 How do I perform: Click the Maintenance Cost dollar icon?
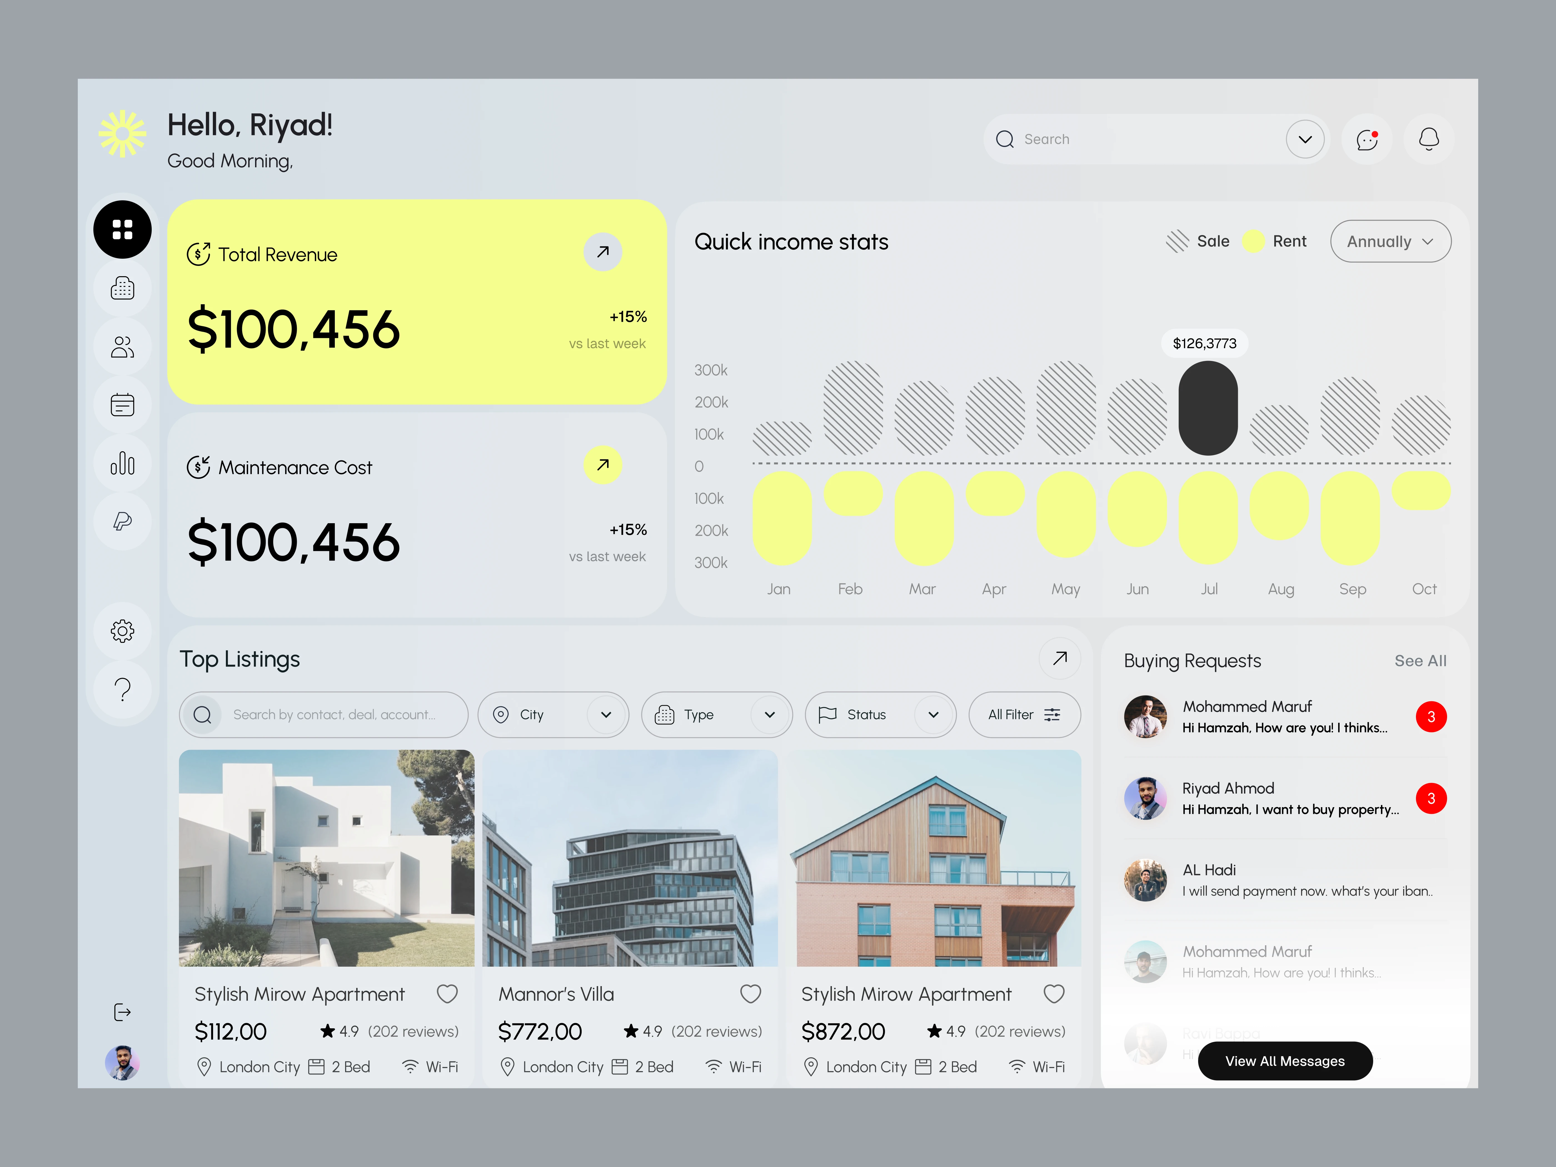198,467
